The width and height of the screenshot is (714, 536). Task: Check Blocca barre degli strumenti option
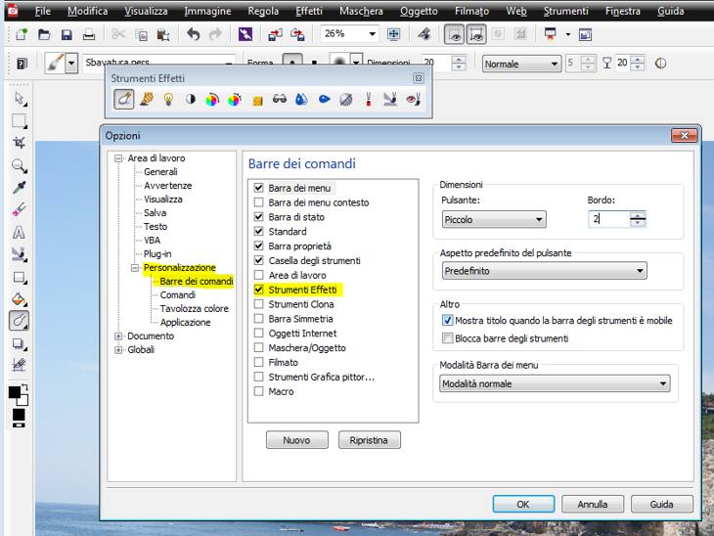tap(447, 338)
